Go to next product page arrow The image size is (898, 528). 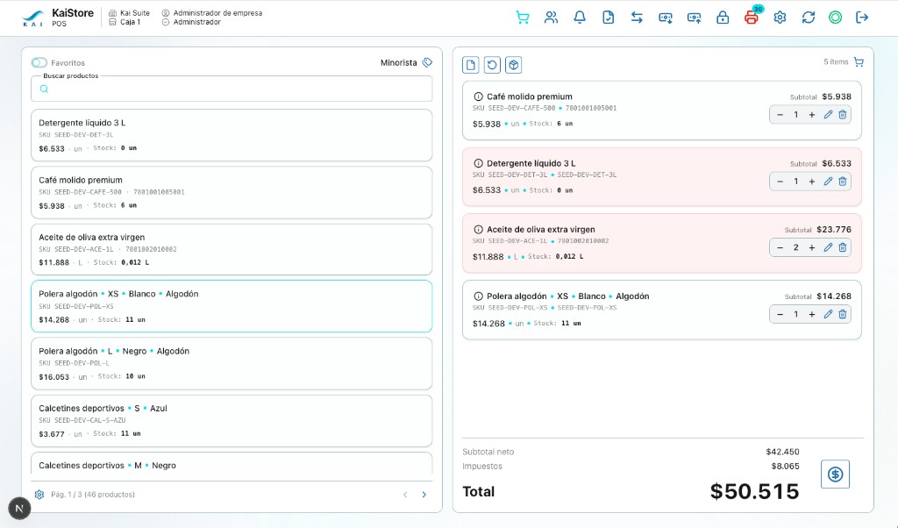[x=424, y=495]
